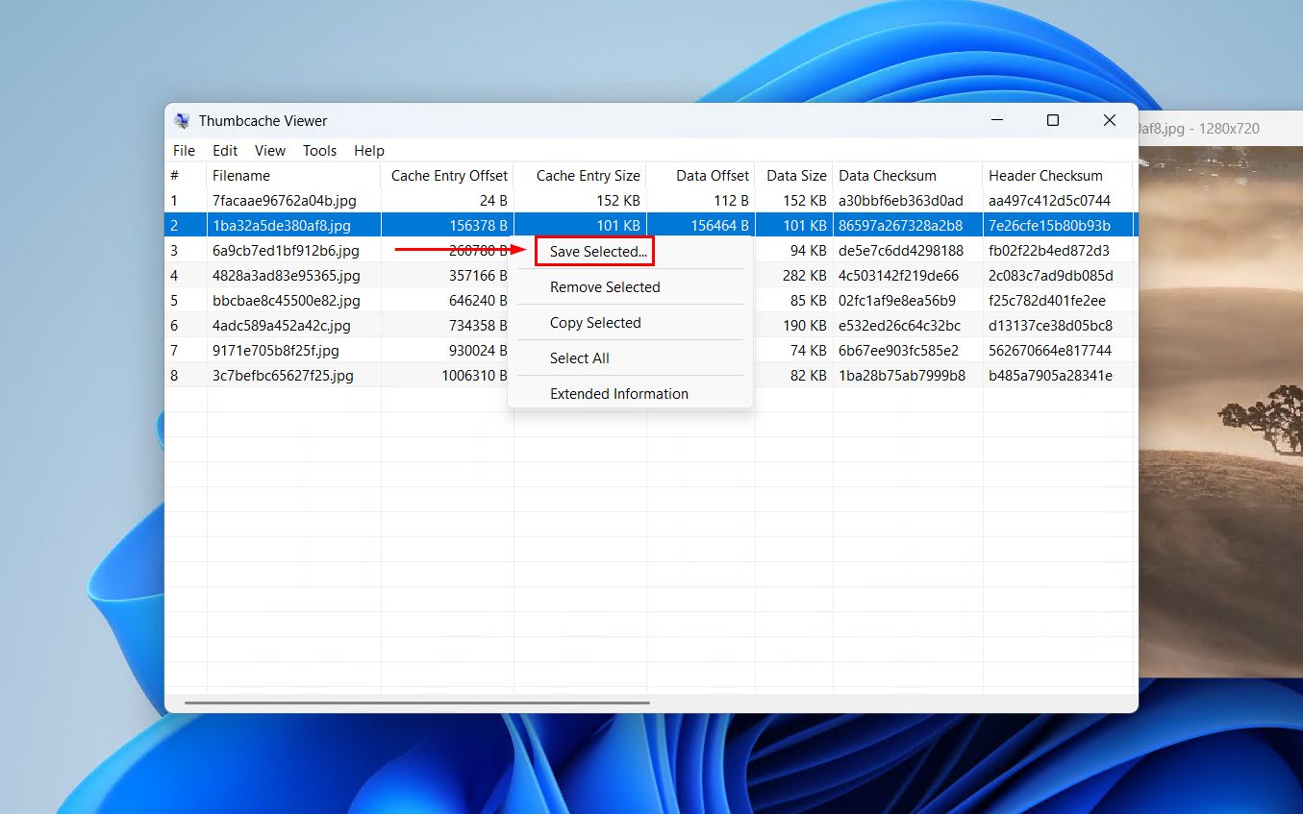Sort by Cache Entry Offset column header
1303x814 pixels.
(x=448, y=176)
